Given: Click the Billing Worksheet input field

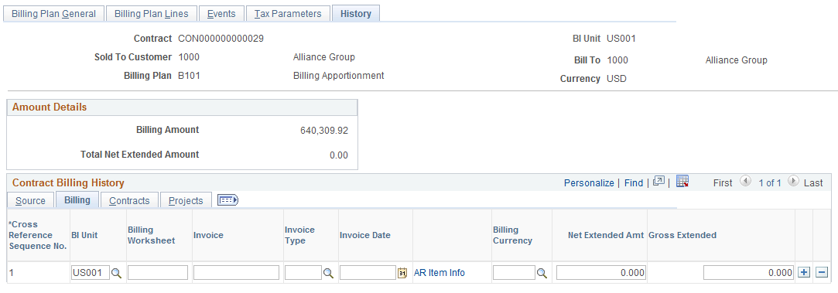Looking at the screenshot, I should [x=158, y=273].
